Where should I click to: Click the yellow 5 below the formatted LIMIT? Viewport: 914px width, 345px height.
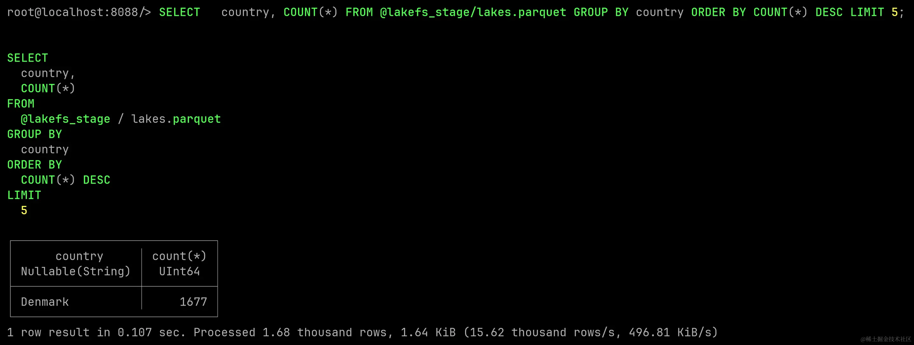coord(24,211)
